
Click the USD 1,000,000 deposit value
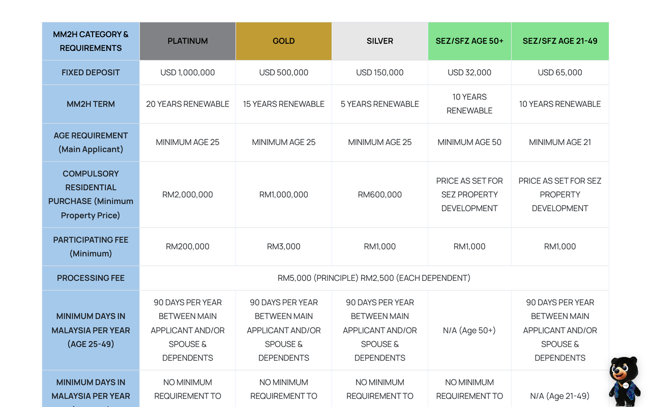coord(188,72)
